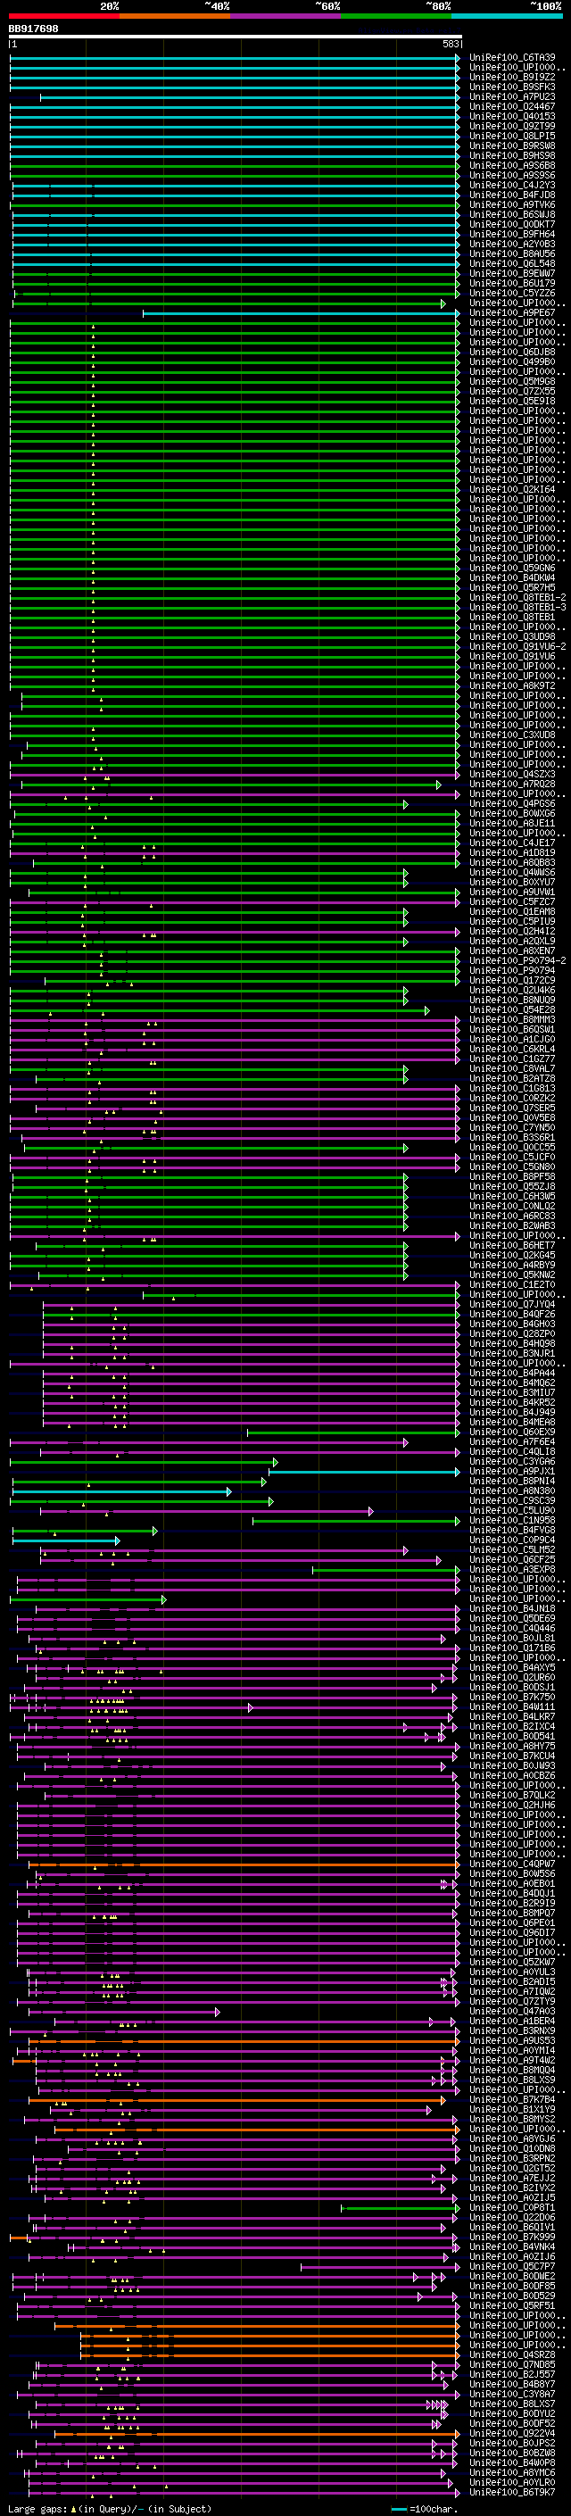Select hit UniRef100_Q2U4K6
Image resolution: width=571 pixels, height=2516 pixels.
512,991
